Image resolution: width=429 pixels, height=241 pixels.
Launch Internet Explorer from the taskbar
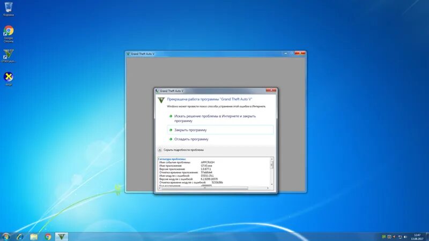coord(20,237)
